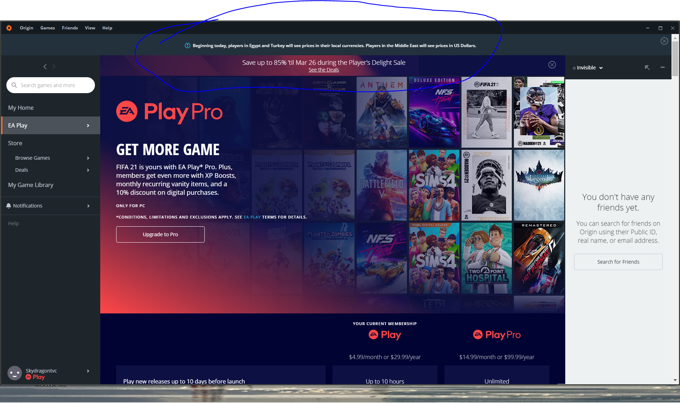Select the Two Point Hospital cover
The height and width of the screenshot is (403, 680).
(x=487, y=258)
